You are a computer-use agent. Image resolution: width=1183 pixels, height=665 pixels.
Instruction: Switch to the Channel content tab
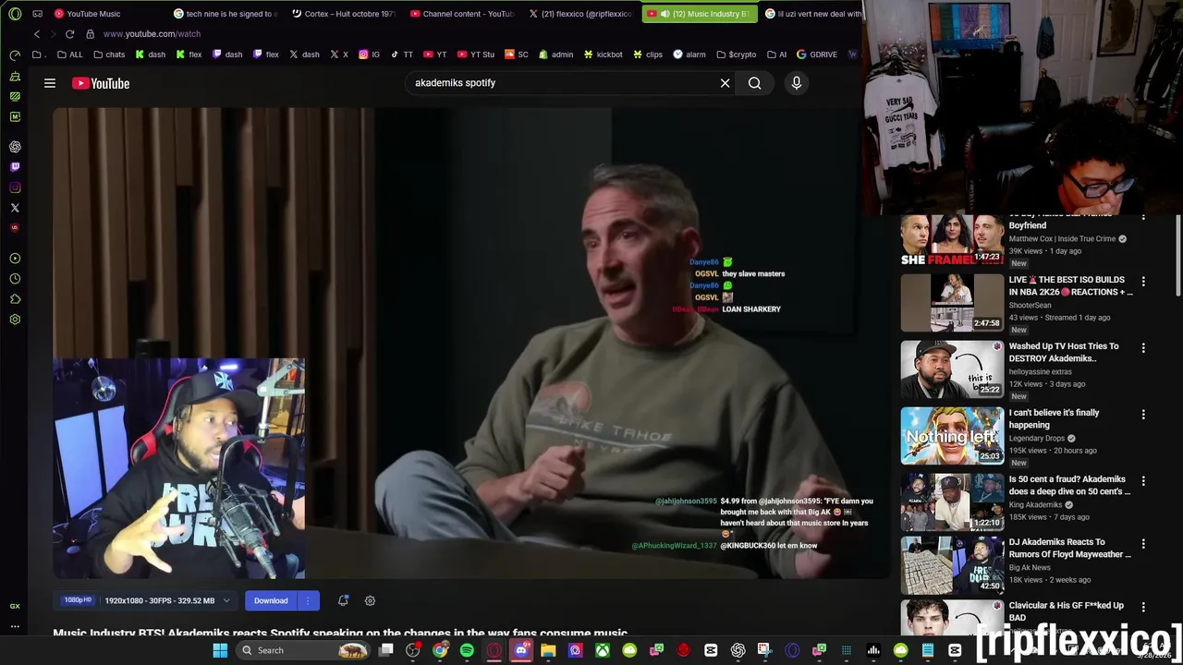pos(462,14)
